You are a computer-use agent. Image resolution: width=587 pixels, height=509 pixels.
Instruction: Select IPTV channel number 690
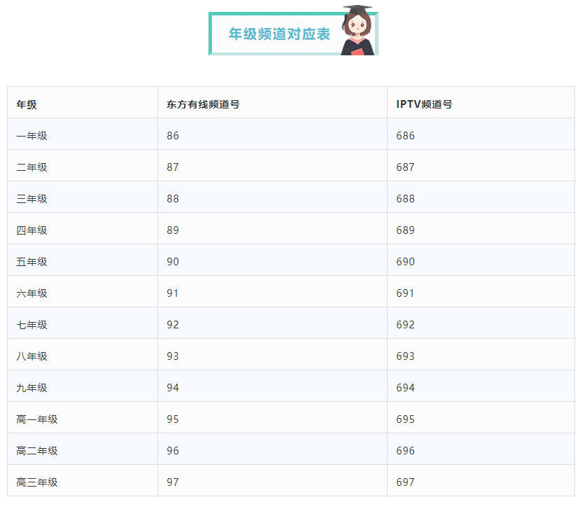point(405,261)
